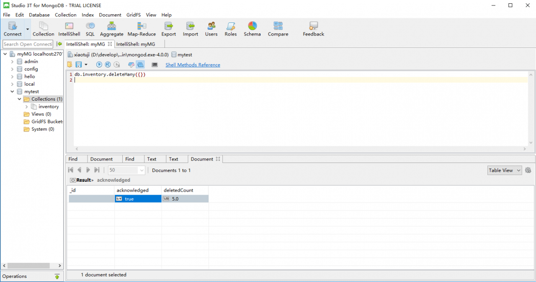Viewport: 536px width, 282px height.
Task: Switch to the second IntelliShell: myMG tab
Action: point(136,44)
